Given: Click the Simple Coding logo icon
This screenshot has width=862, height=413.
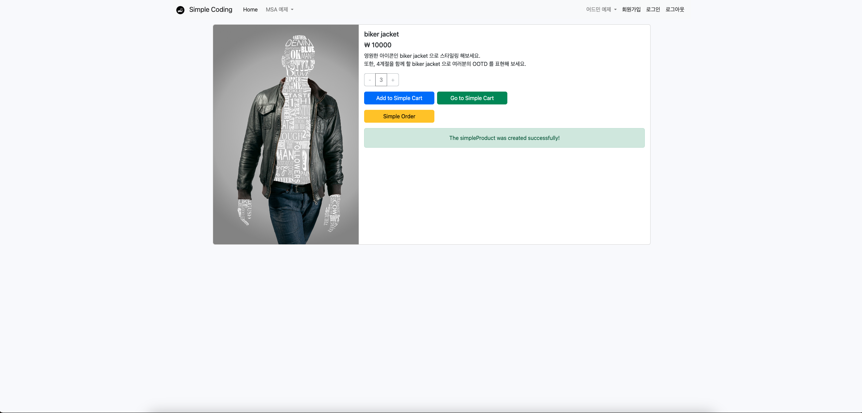Looking at the screenshot, I should [180, 10].
